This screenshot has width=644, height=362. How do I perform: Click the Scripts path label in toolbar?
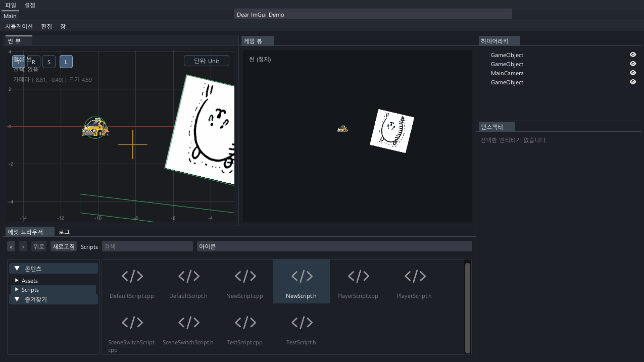(89, 247)
